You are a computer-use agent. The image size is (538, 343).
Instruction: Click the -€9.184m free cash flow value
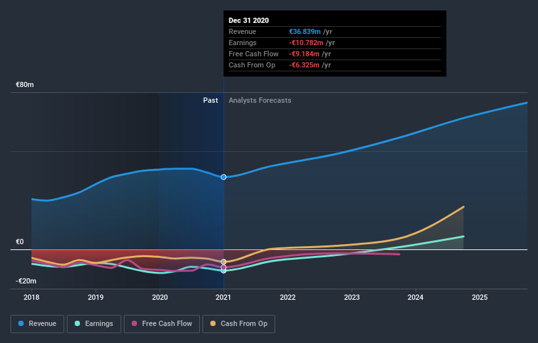click(304, 54)
